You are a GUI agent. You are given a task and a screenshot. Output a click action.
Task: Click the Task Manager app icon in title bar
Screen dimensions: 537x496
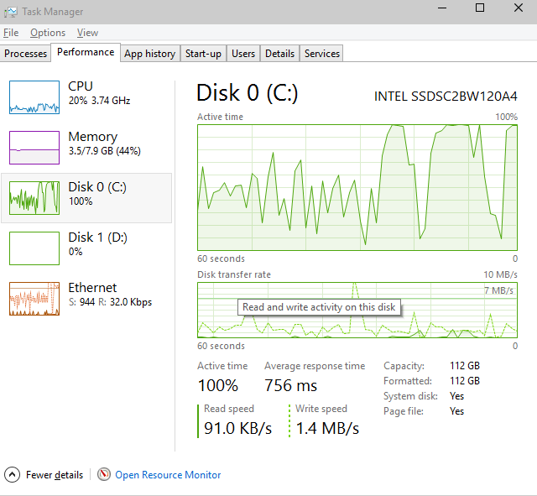coord(10,12)
